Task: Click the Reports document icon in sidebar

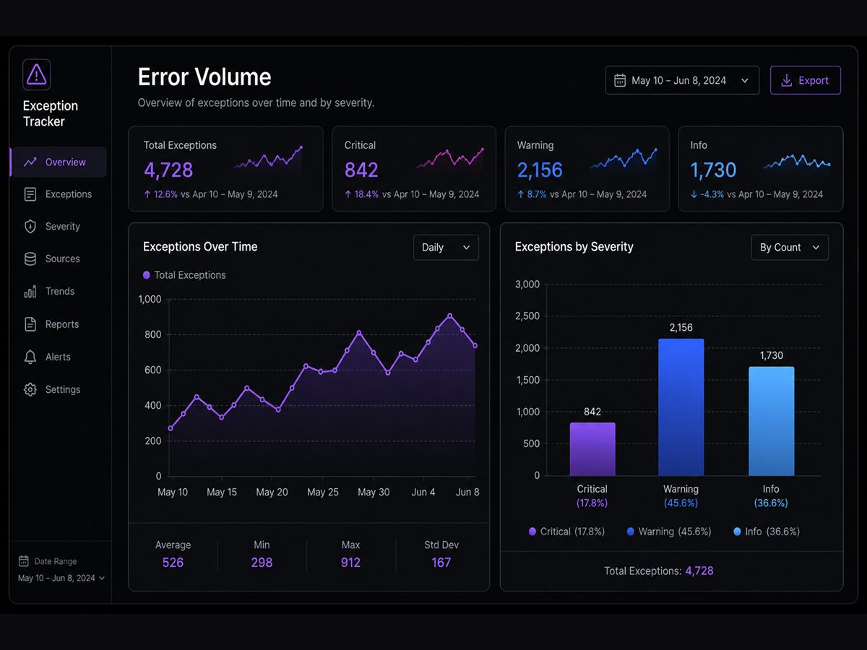Action: (30, 324)
